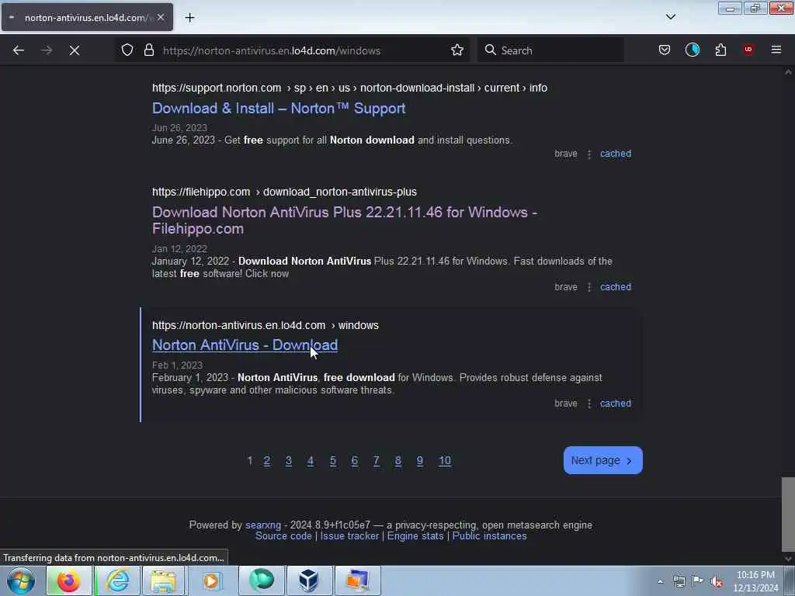Open cached version of Norton Support result
Viewport: 795px width, 596px height.
pos(616,154)
